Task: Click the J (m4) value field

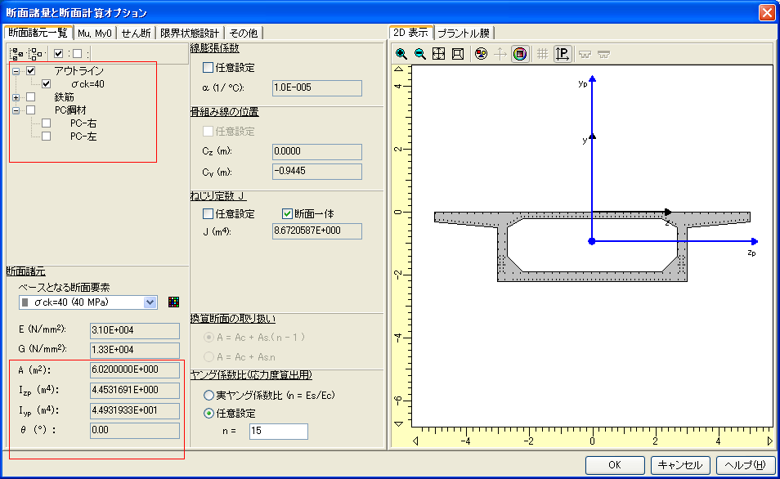Action: tap(317, 231)
